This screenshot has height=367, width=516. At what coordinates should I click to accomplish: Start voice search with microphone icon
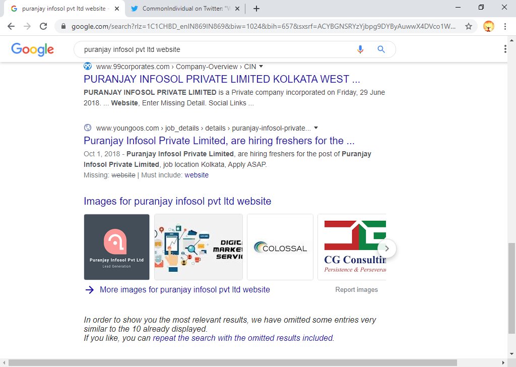pos(360,49)
